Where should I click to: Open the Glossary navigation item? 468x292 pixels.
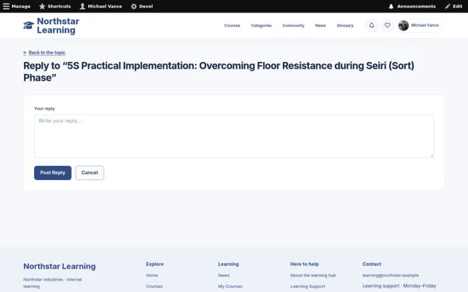click(x=345, y=25)
